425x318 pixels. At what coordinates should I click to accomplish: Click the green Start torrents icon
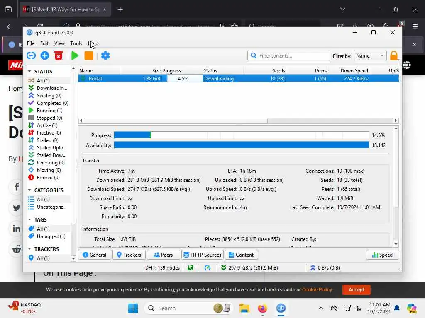tap(75, 56)
